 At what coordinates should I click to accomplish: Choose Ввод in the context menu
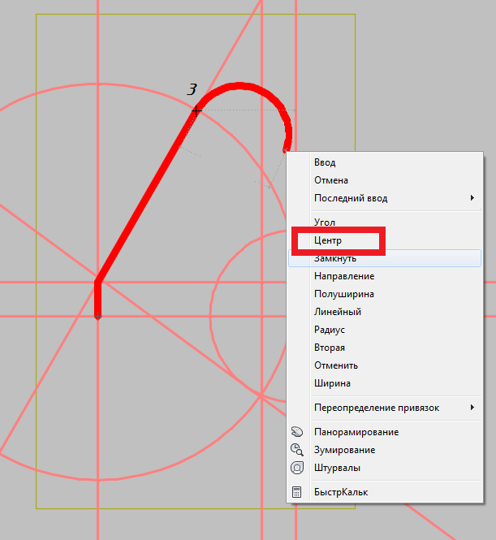coord(325,162)
